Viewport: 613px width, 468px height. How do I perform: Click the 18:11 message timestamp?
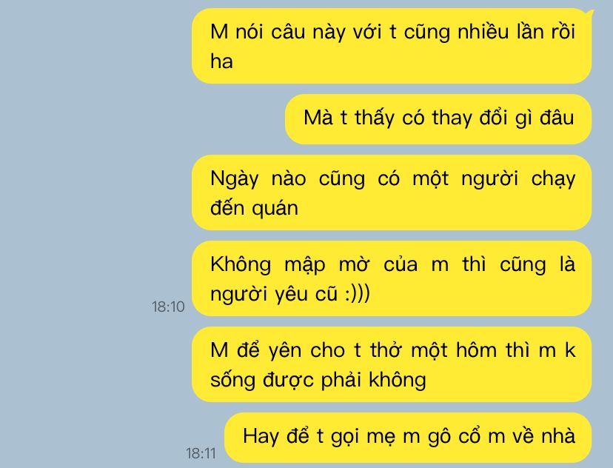201,453
